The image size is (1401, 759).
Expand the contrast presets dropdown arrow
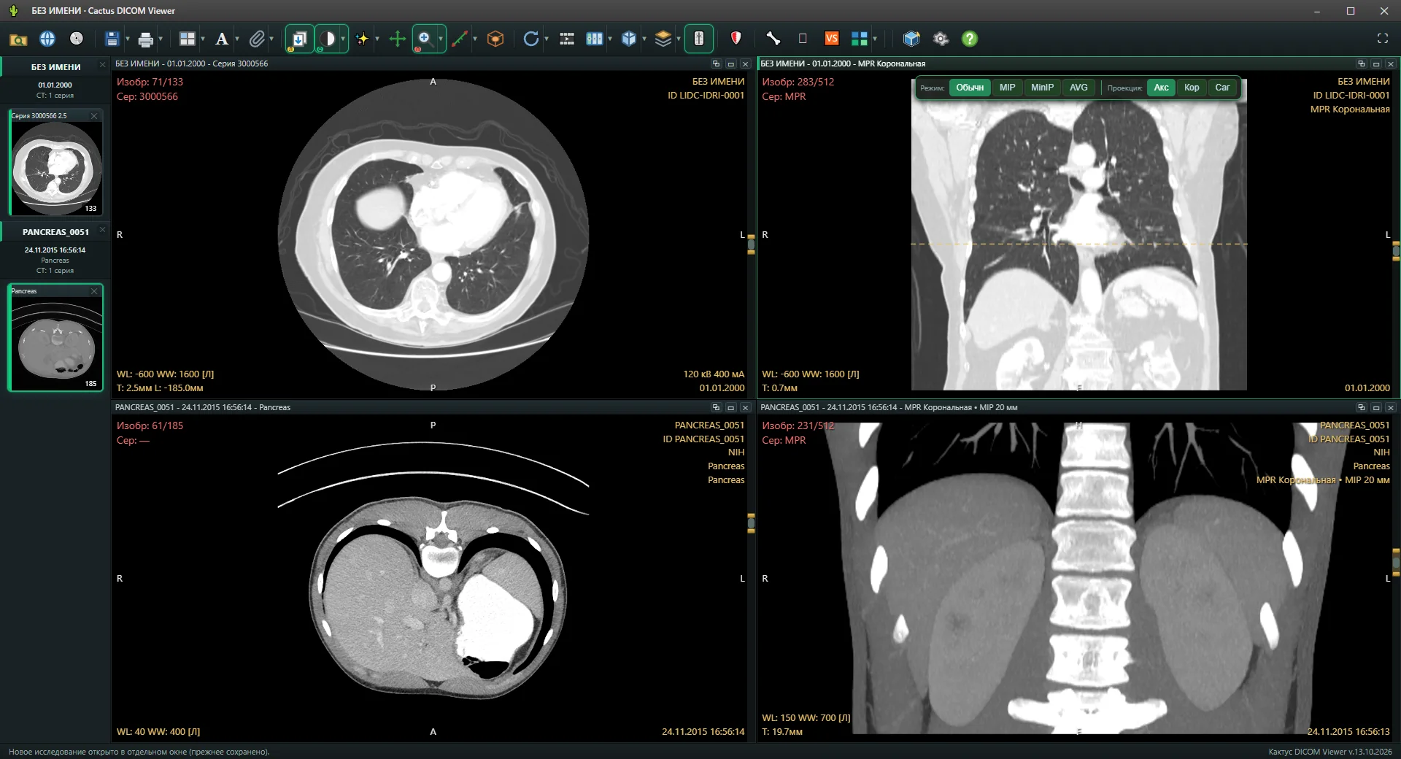pos(343,39)
